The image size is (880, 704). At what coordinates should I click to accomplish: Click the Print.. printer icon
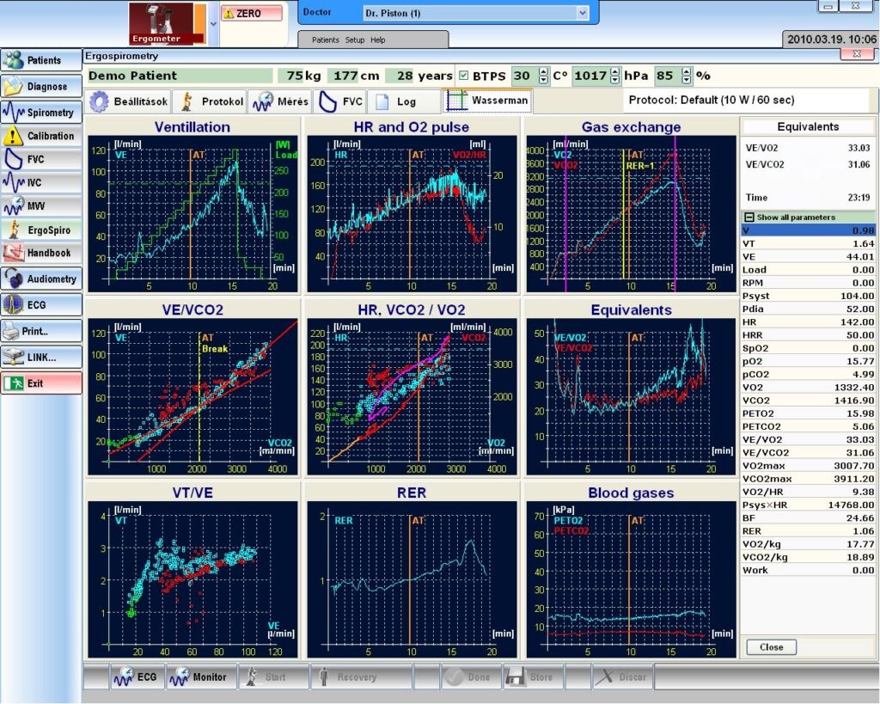point(11,331)
